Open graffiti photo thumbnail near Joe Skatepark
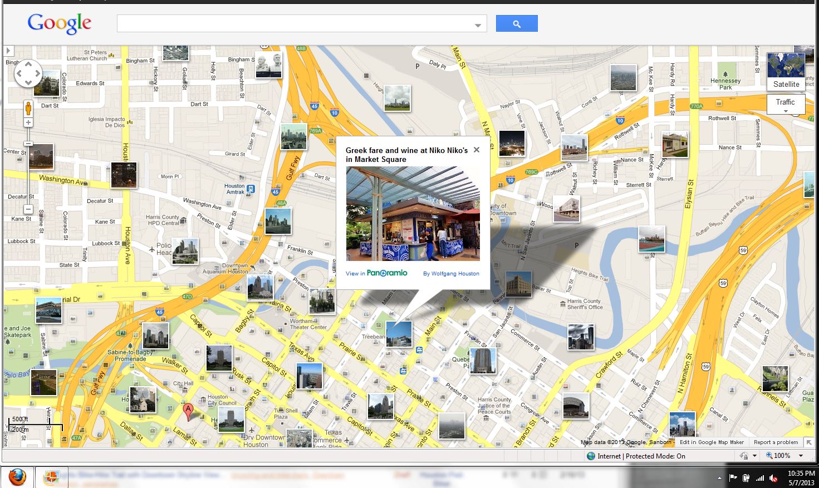The height and width of the screenshot is (488, 819). 49,310
